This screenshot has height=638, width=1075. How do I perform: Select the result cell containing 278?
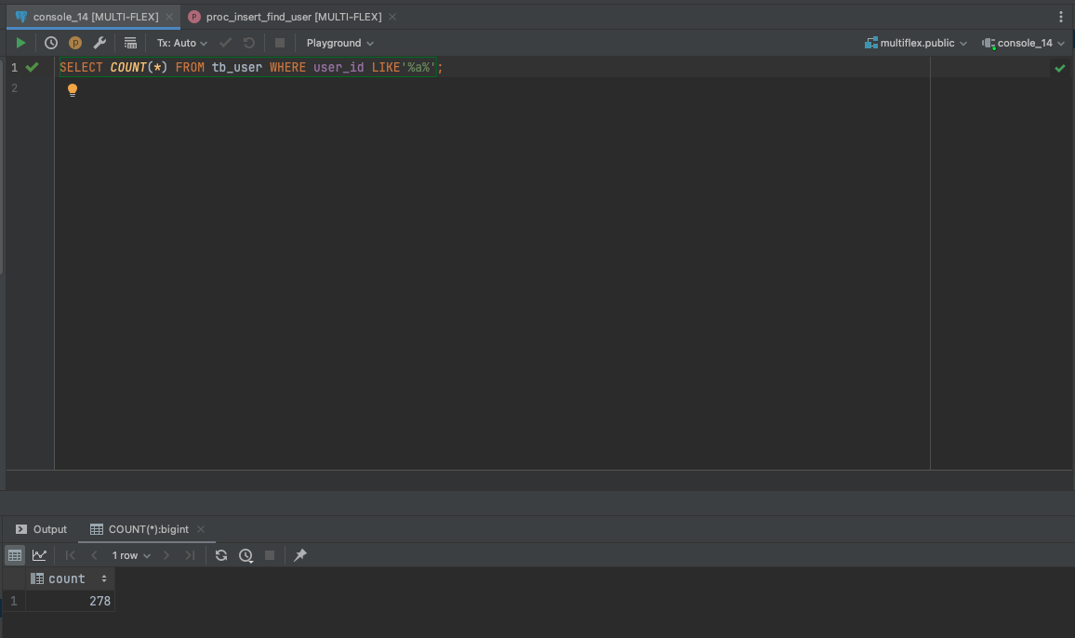click(x=70, y=601)
